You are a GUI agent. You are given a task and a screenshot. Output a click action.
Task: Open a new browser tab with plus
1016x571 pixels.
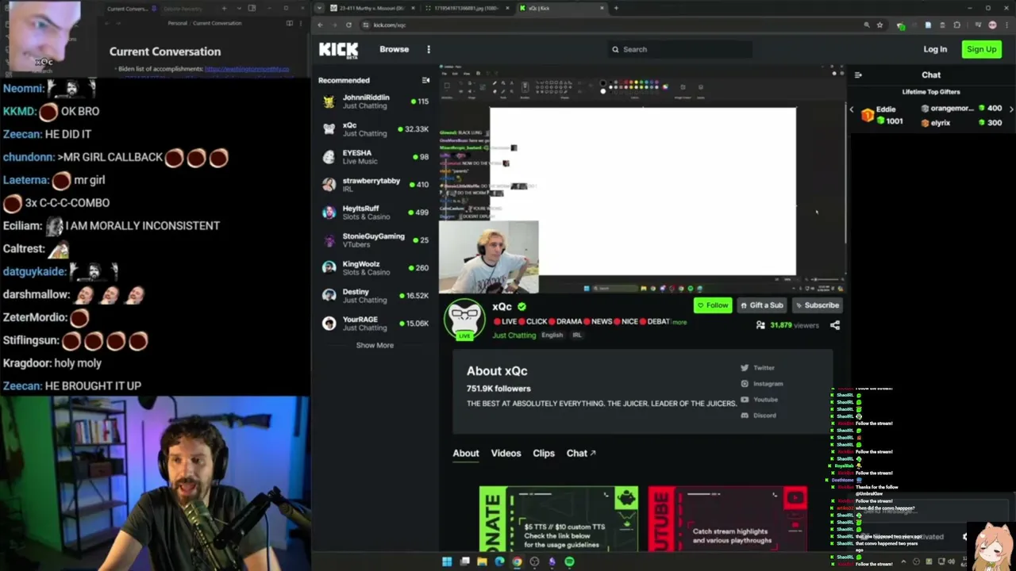point(616,8)
